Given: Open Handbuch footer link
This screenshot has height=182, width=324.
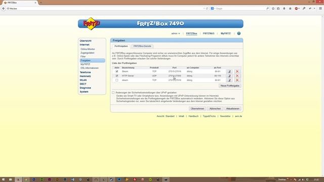Looking at the screenshot, I should coord(193,116).
